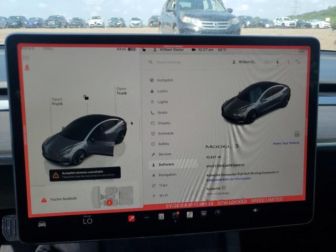Open the app right of the three dots
The width and height of the screenshot is (336, 252).
(161, 217)
